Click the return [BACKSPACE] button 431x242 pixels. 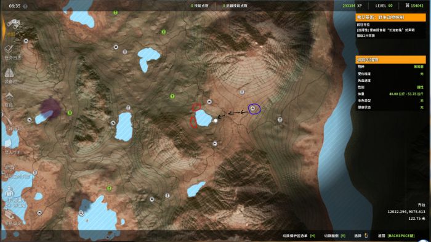[396, 236]
